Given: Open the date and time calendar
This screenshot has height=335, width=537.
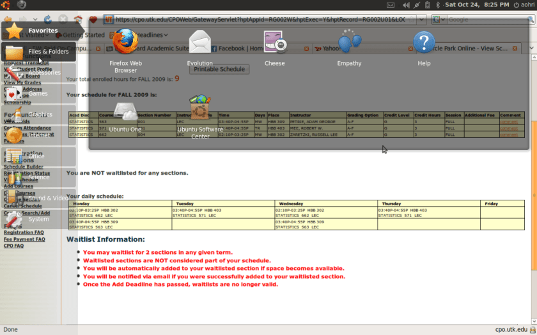Looking at the screenshot, I should 477,5.
